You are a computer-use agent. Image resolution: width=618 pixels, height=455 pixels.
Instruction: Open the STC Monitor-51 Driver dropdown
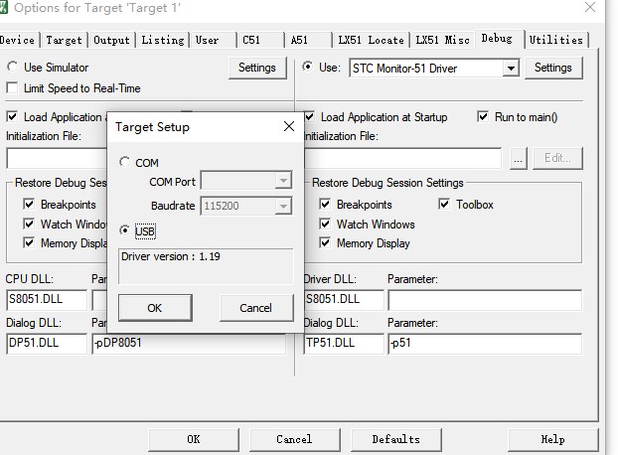[511, 69]
